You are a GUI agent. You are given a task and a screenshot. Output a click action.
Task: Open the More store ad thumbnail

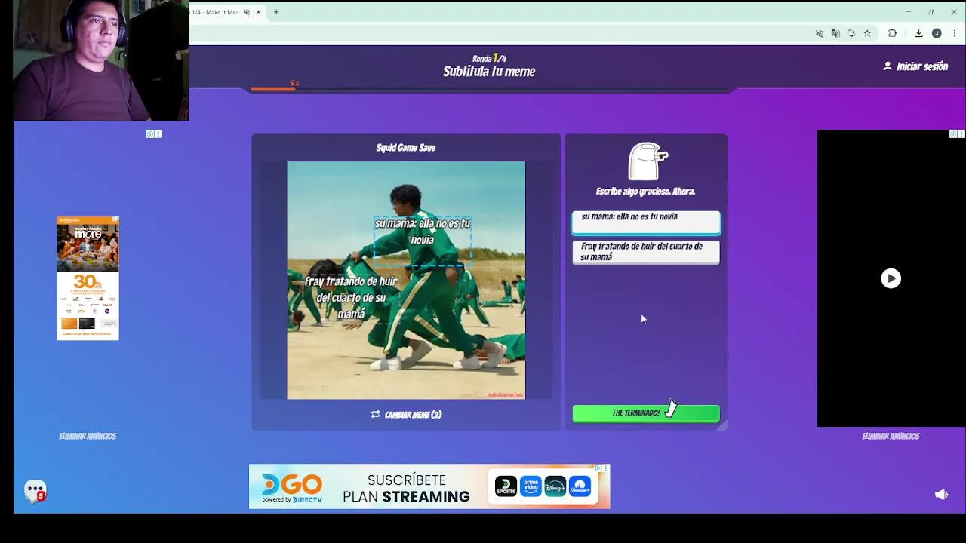tap(88, 278)
